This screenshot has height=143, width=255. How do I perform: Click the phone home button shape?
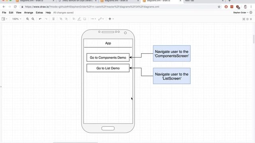click(x=108, y=128)
